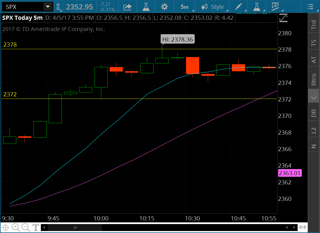Open the Studies beaker icon
Screen dimensions: 320x233
pyautogui.click(x=146, y=7)
